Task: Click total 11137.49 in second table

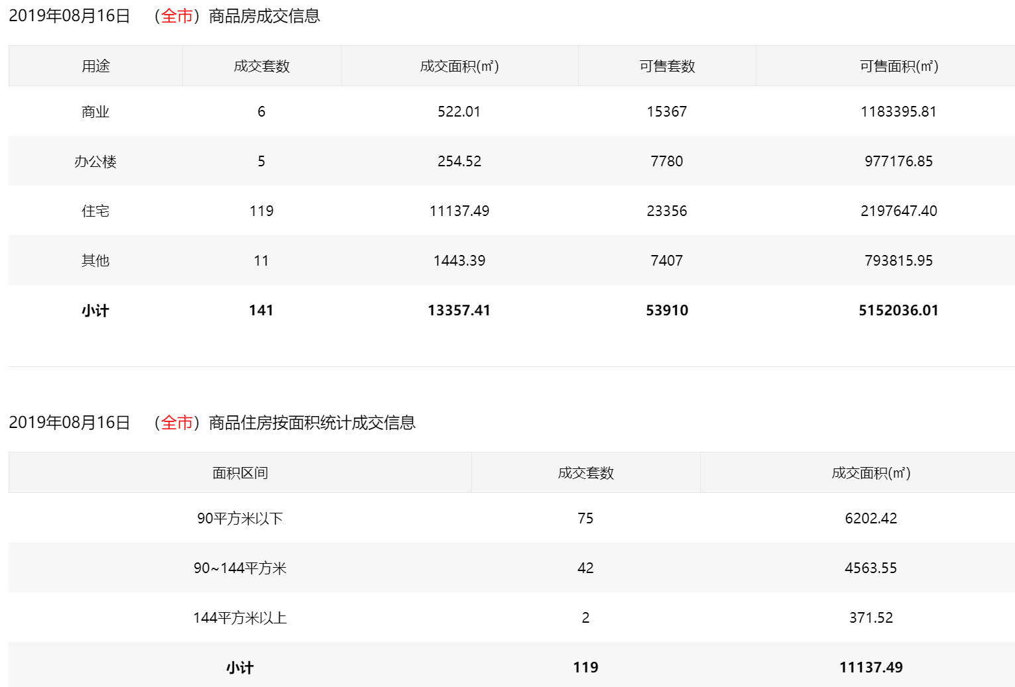Action: pos(871,667)
